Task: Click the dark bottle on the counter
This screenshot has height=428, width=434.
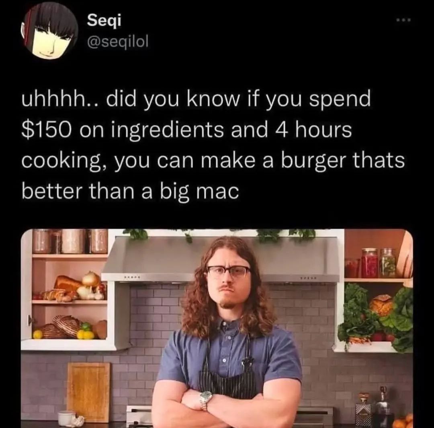Action: tap(384, 407)
